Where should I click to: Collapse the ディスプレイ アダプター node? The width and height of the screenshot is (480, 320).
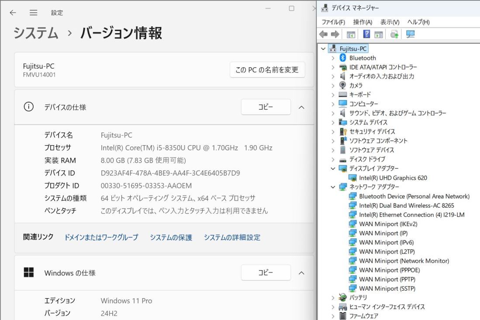point(333,168)
